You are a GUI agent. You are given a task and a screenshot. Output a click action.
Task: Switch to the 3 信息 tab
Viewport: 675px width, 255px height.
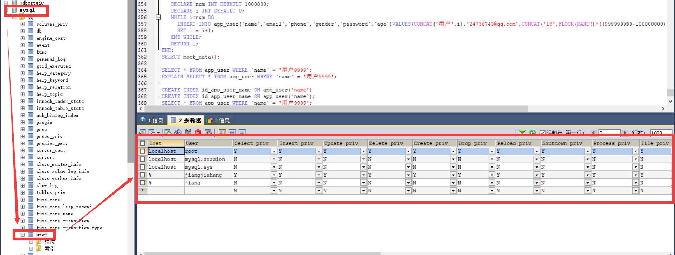pos(219,120)
